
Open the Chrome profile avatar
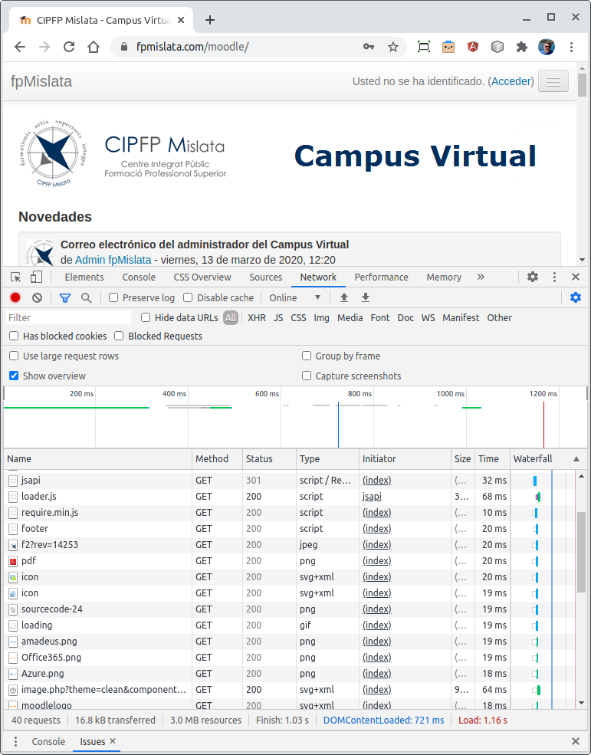(547, 47)
